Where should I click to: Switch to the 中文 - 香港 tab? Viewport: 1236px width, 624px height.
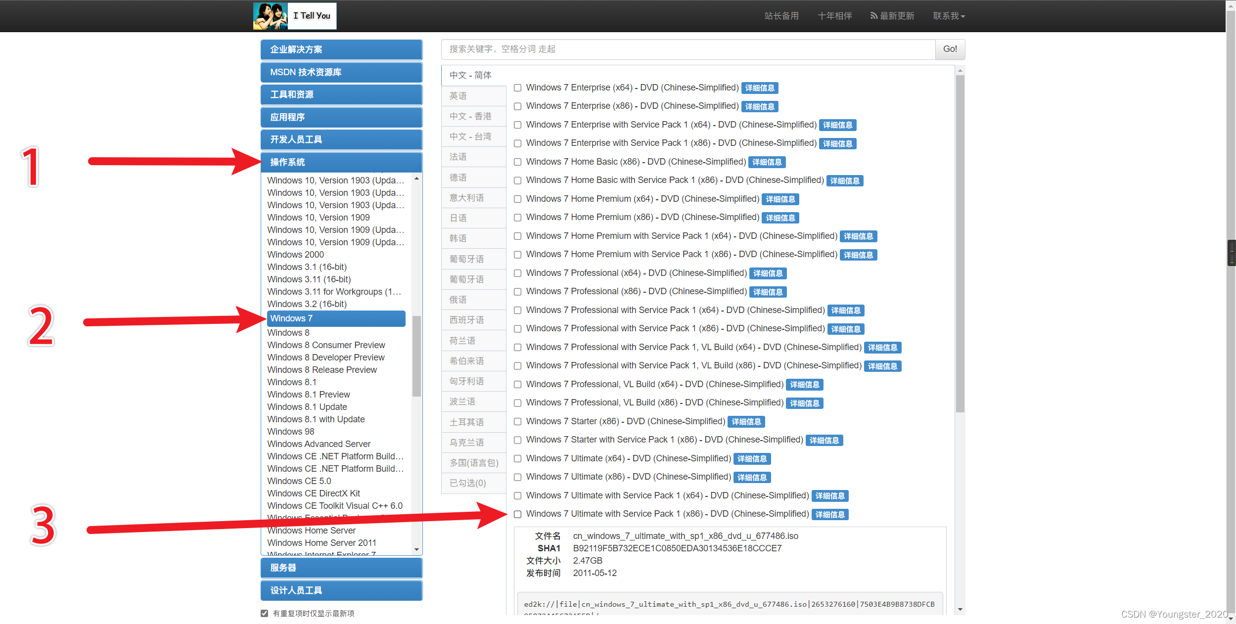tap(474, 116)
